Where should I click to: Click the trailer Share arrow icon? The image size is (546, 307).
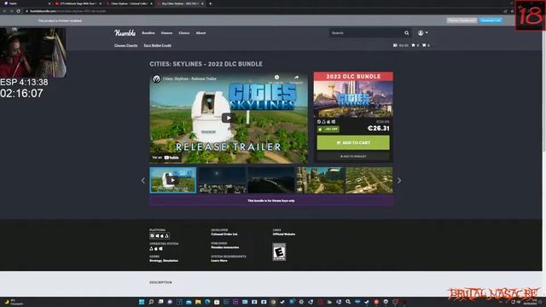coord(296,78)
